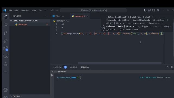Open the Go menu
This screenshot has height=98, width=174.
coord(40,10)
